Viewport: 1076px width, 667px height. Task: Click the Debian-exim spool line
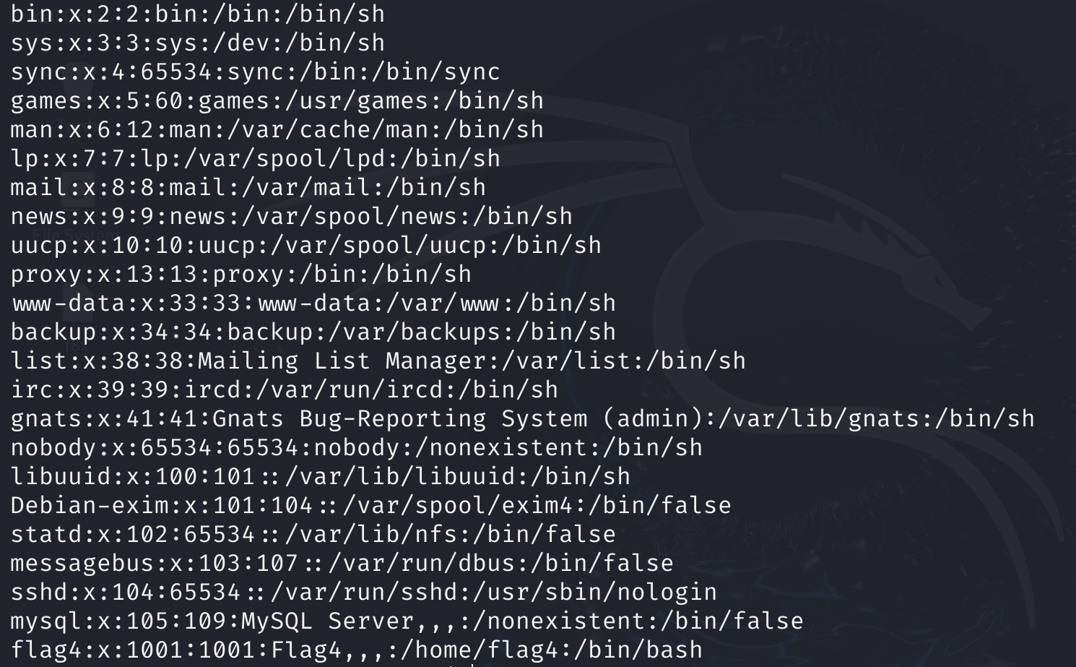[371, 505]
